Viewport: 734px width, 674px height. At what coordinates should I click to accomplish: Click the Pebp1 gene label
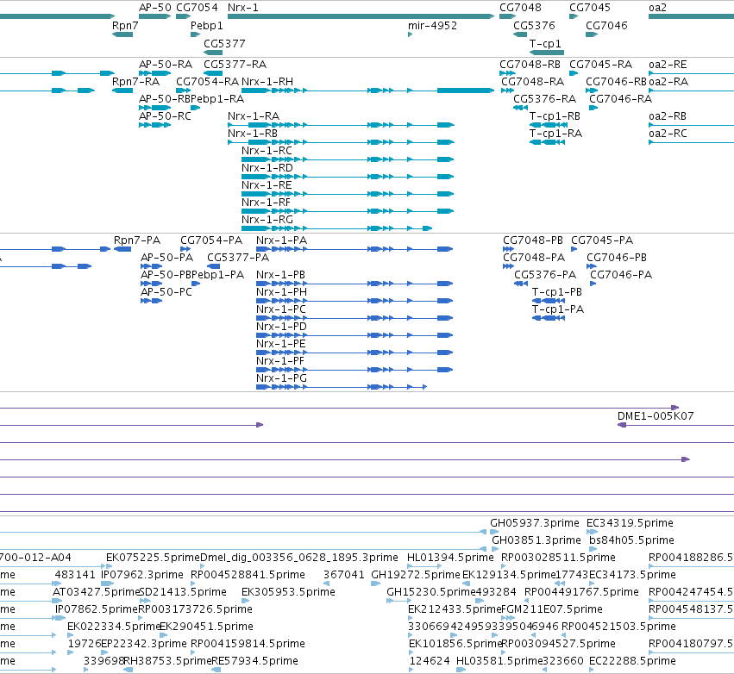click(207, 25)
